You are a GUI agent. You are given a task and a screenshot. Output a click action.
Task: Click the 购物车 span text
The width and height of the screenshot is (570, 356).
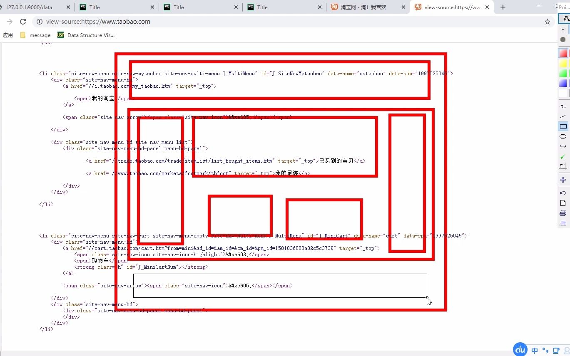point(100,261)
